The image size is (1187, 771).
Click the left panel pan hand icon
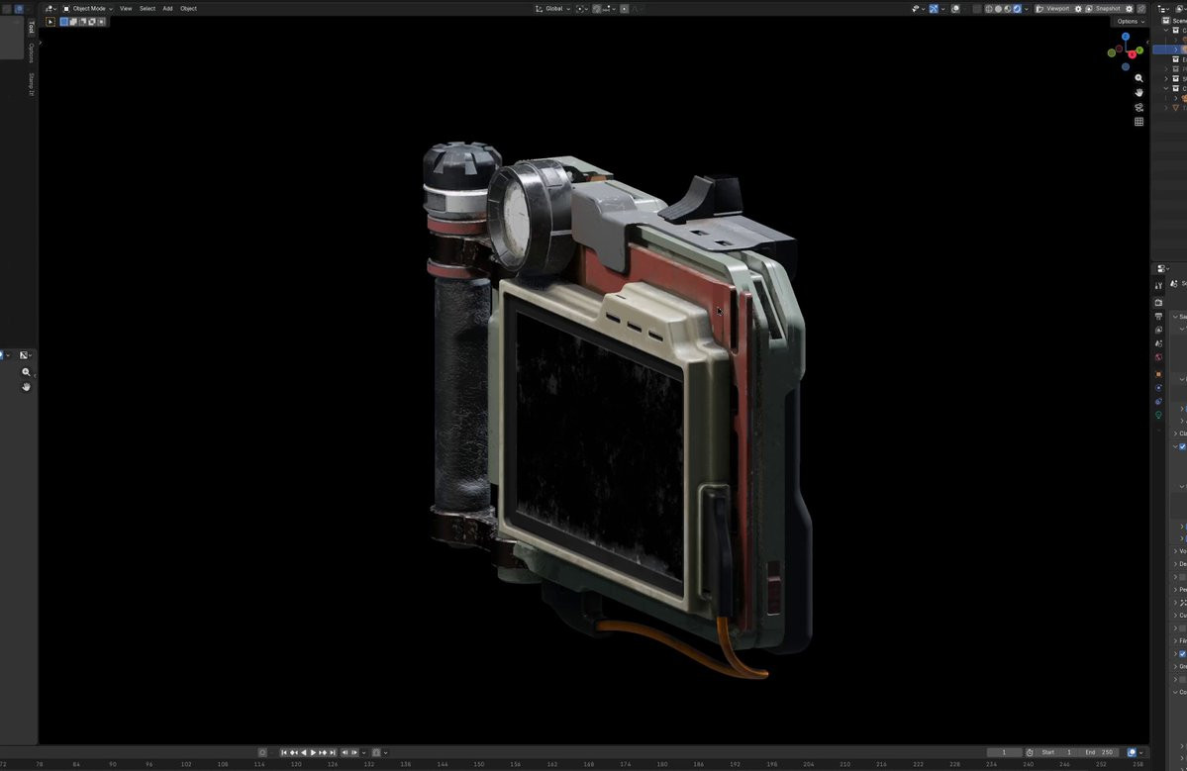tap(26, 387)
